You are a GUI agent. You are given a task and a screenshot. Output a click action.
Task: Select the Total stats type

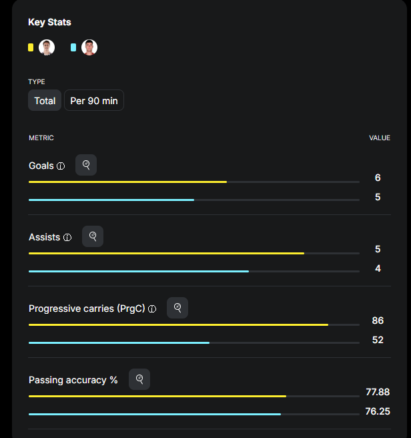[45, 101]
